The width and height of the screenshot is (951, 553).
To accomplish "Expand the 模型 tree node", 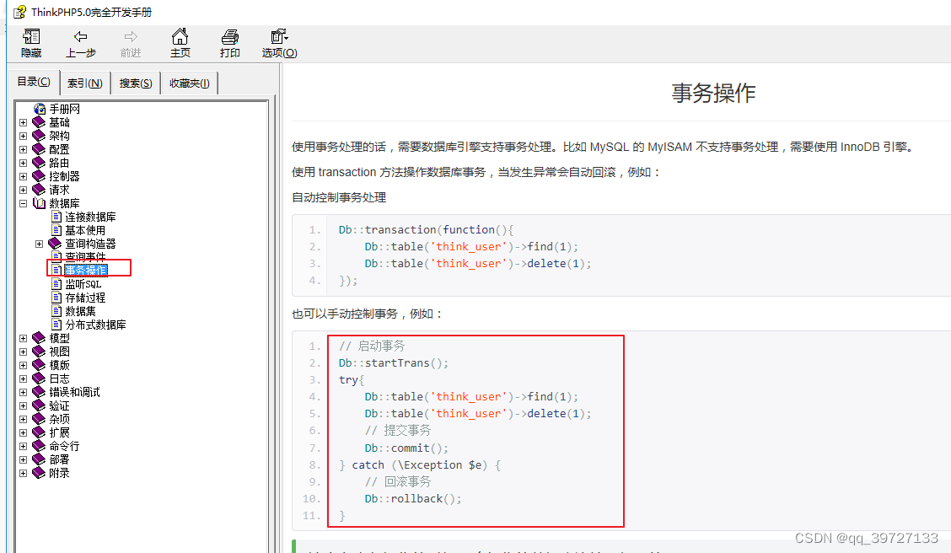I will [23, 338].
